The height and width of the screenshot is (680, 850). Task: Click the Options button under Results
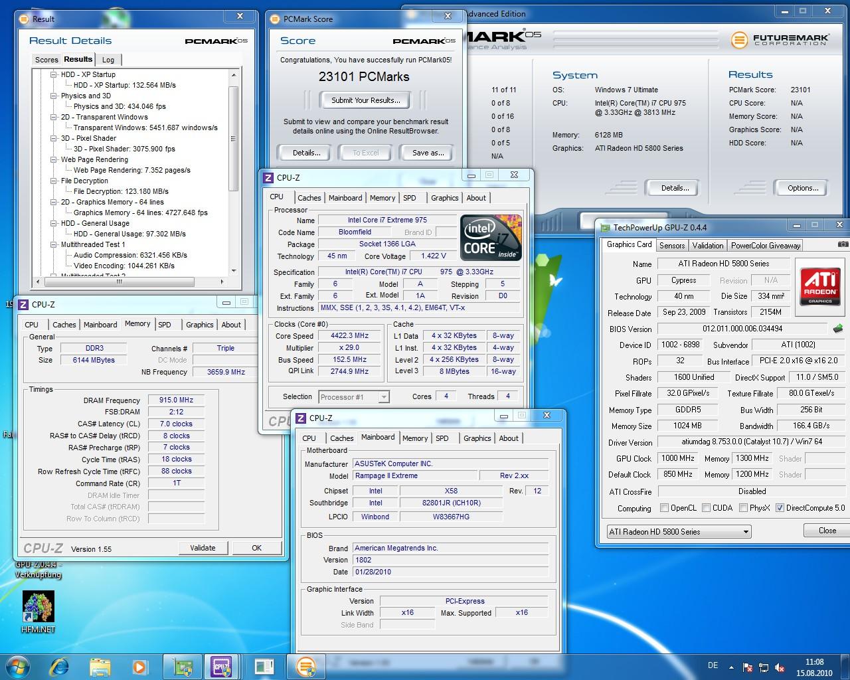pyautogui.click(x=803, y=188)
